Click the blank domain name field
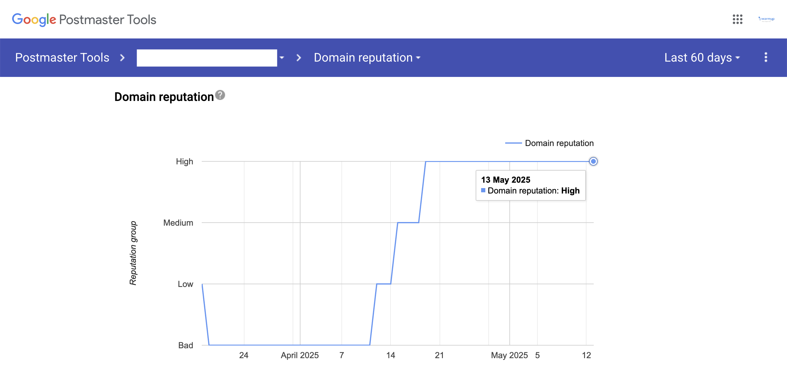Screen dimensions: 787x387 pyautogui.click(x=207, y=58)
